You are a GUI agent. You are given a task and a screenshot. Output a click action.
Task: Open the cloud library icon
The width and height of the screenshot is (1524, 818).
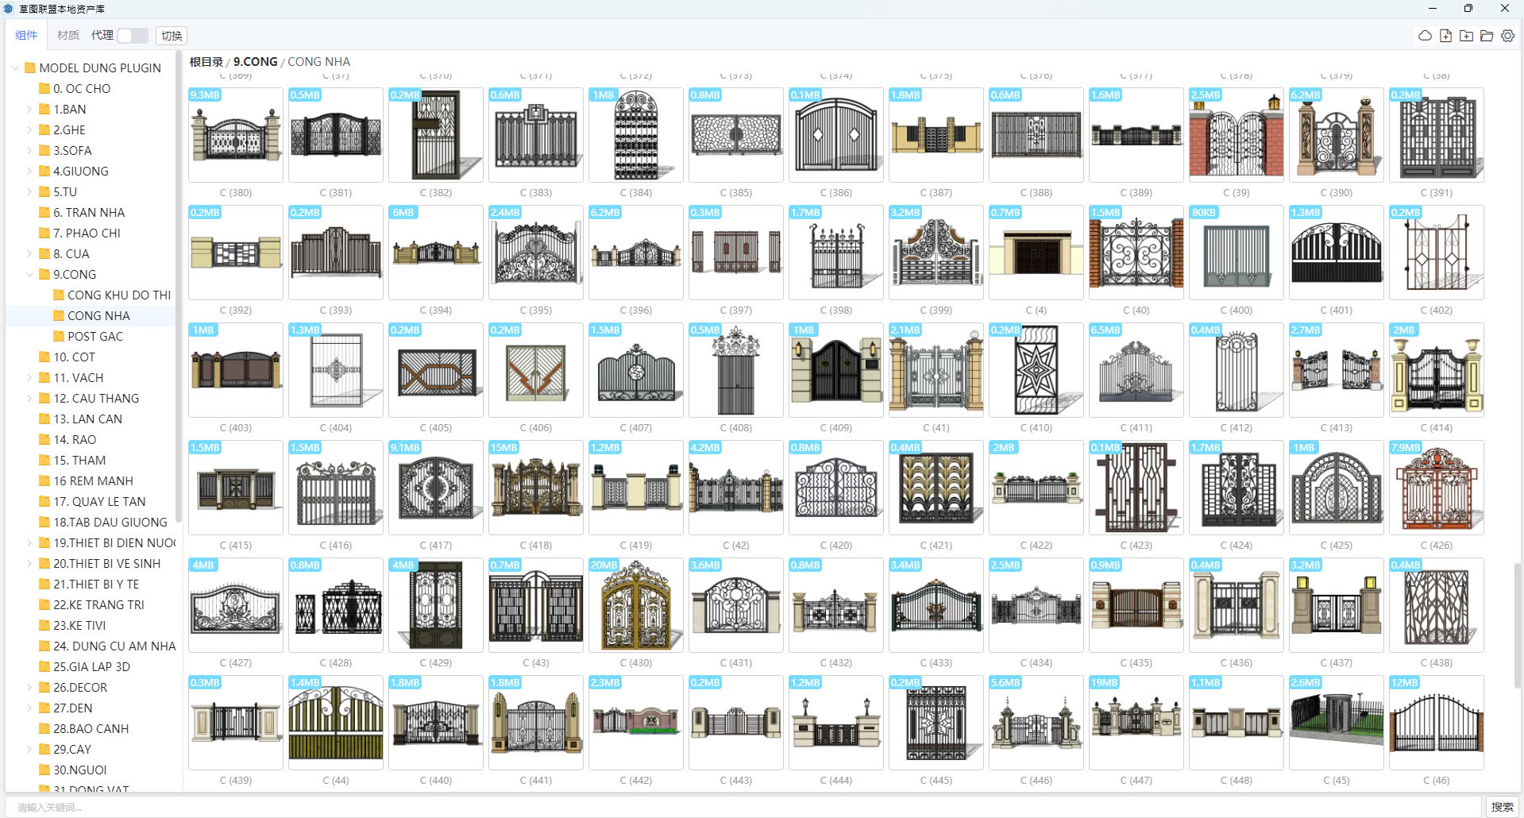(x=1425, y=36)
